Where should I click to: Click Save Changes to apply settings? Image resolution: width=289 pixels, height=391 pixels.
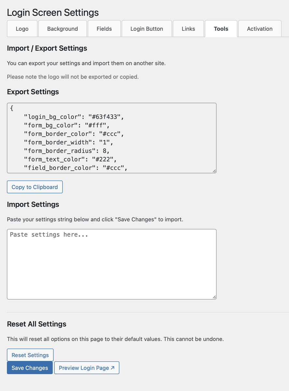click(x=30, y=368)
